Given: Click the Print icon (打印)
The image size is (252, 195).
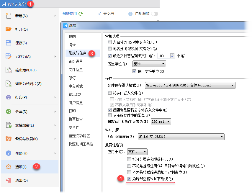Looking at the screenshot, I should click(x=9, y=97).
